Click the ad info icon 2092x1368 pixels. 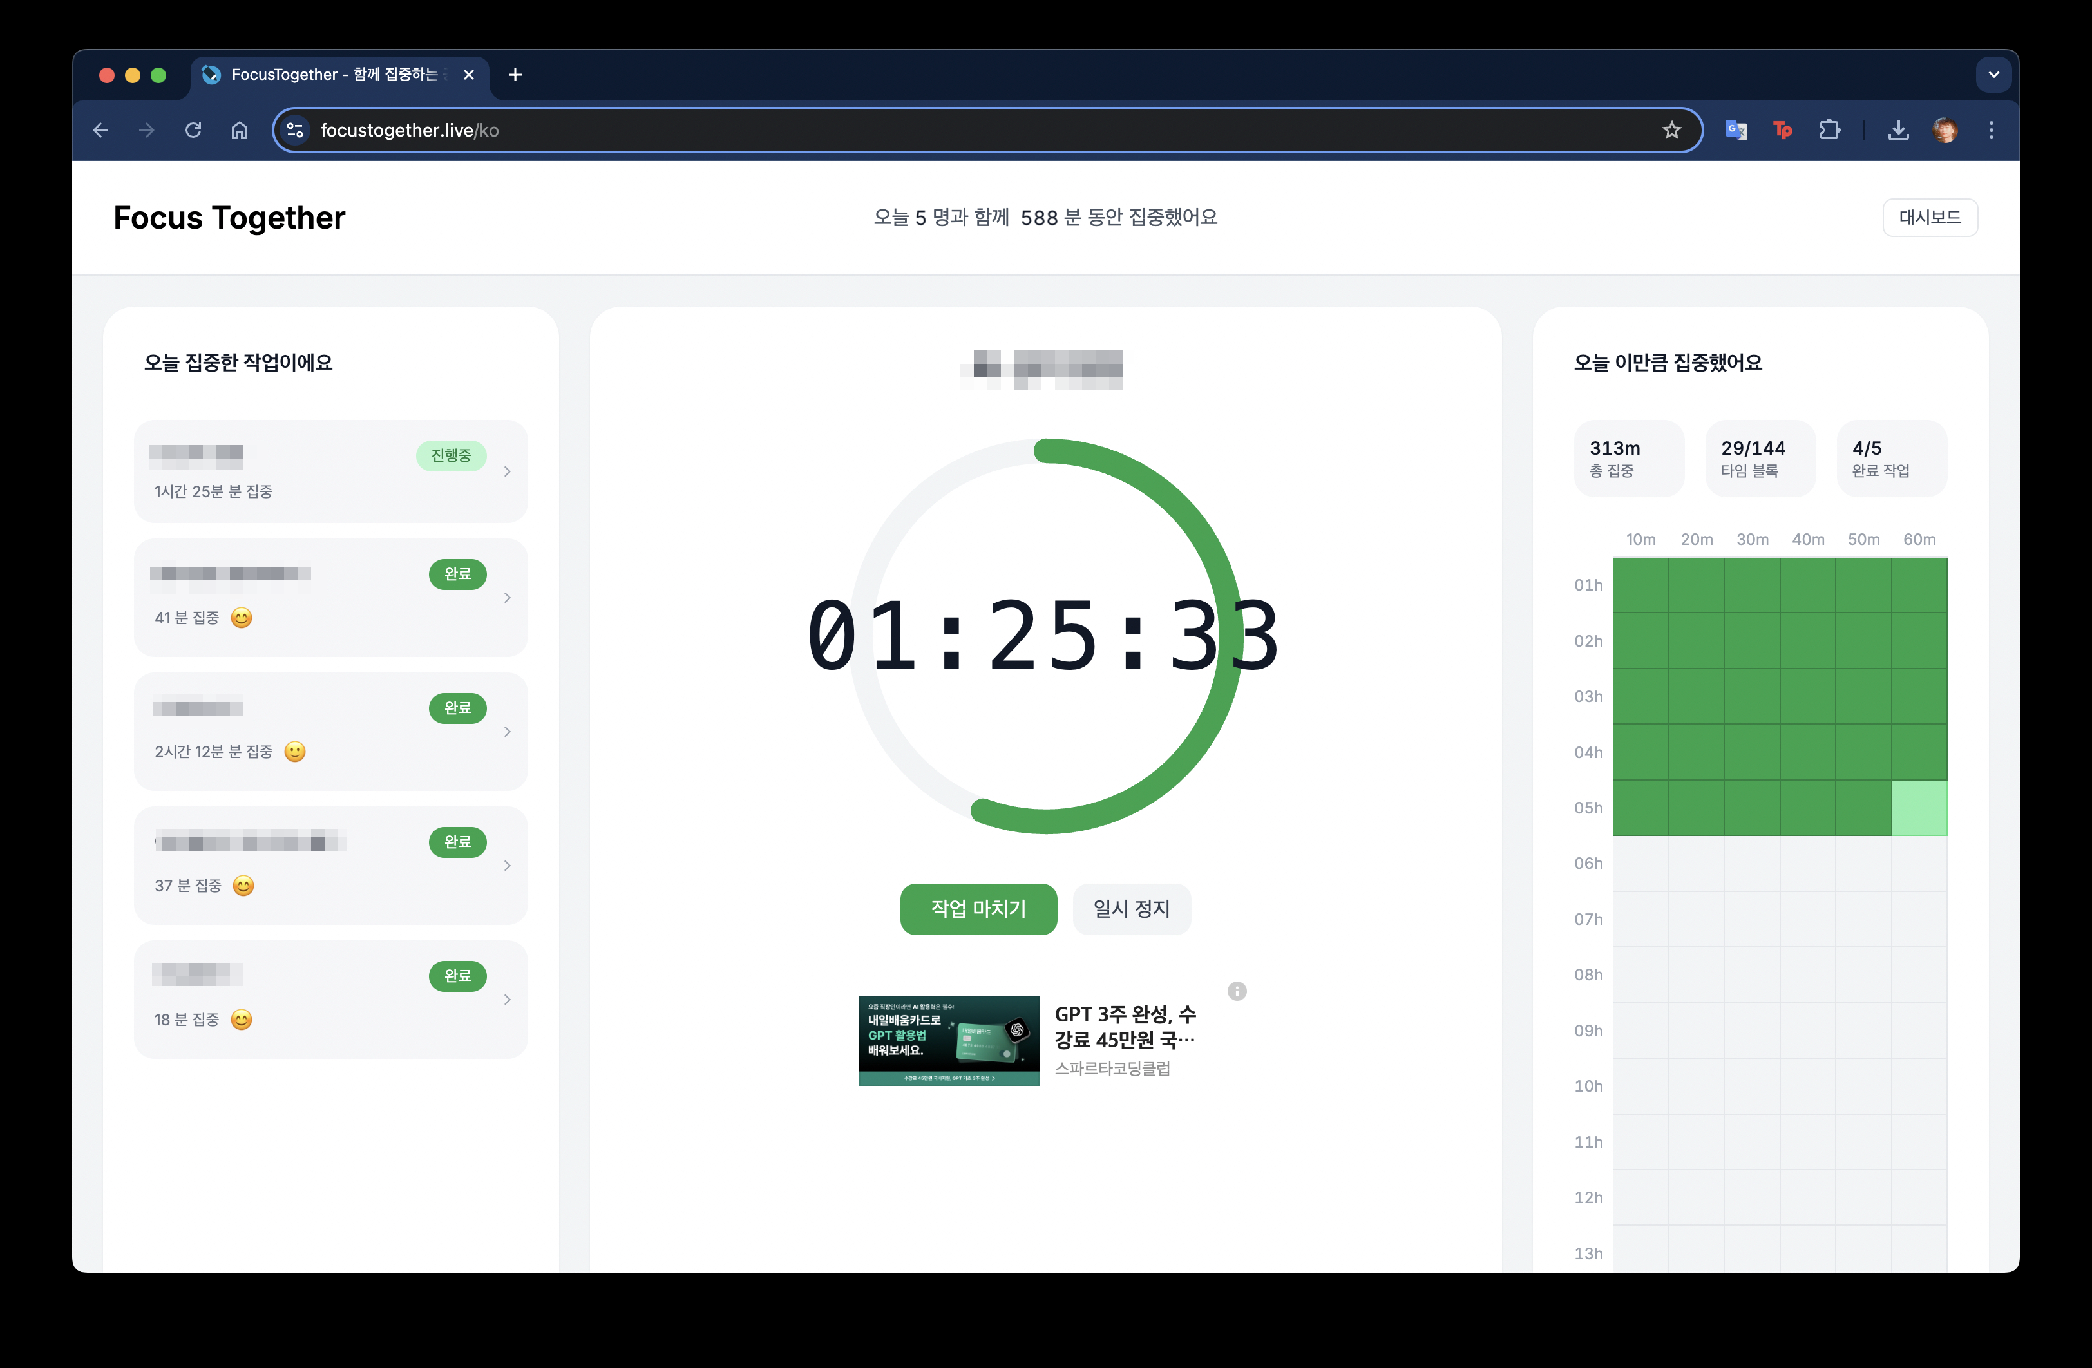click(1237, 991)
